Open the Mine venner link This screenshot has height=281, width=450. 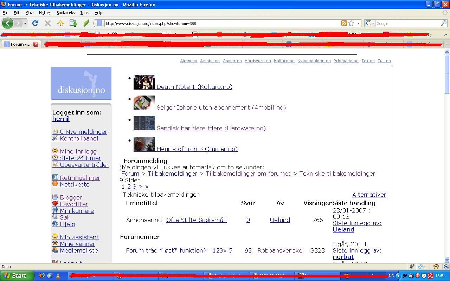(x=77, y=244)
